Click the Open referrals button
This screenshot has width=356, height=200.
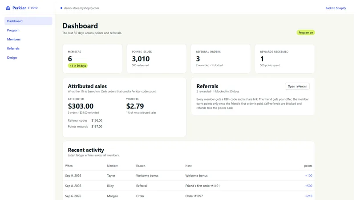[x=297, y=86]
